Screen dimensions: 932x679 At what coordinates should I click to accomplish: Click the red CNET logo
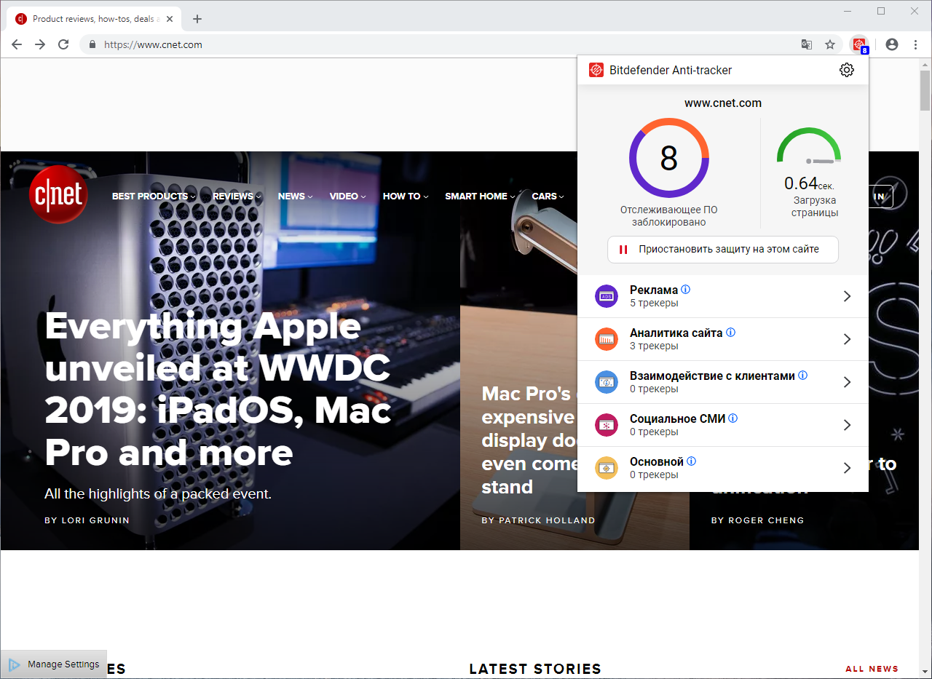click(58, 195)
